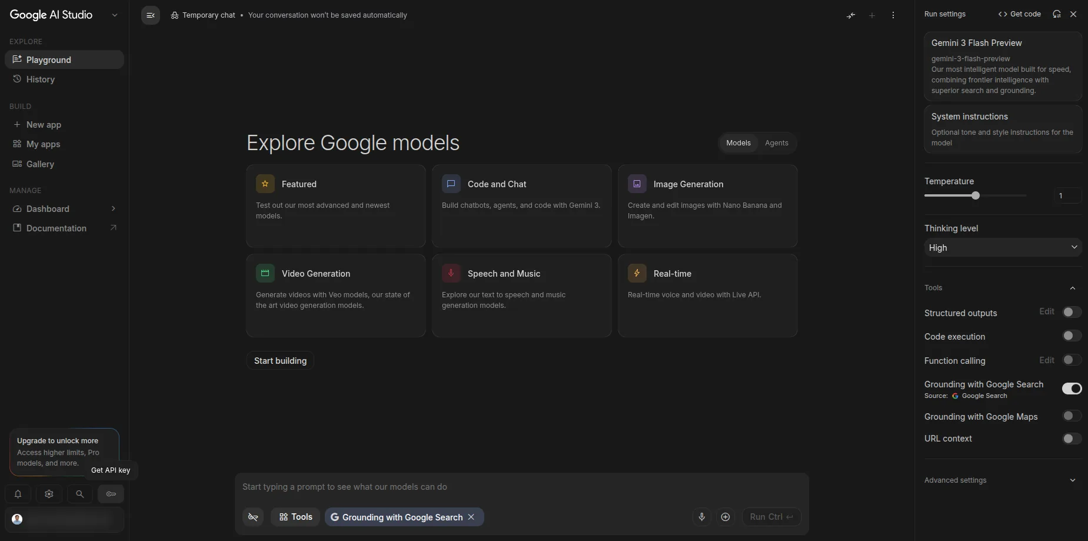Open Gallery in sidebar
Screen dimensions: 1088x541
coord(64,164)
